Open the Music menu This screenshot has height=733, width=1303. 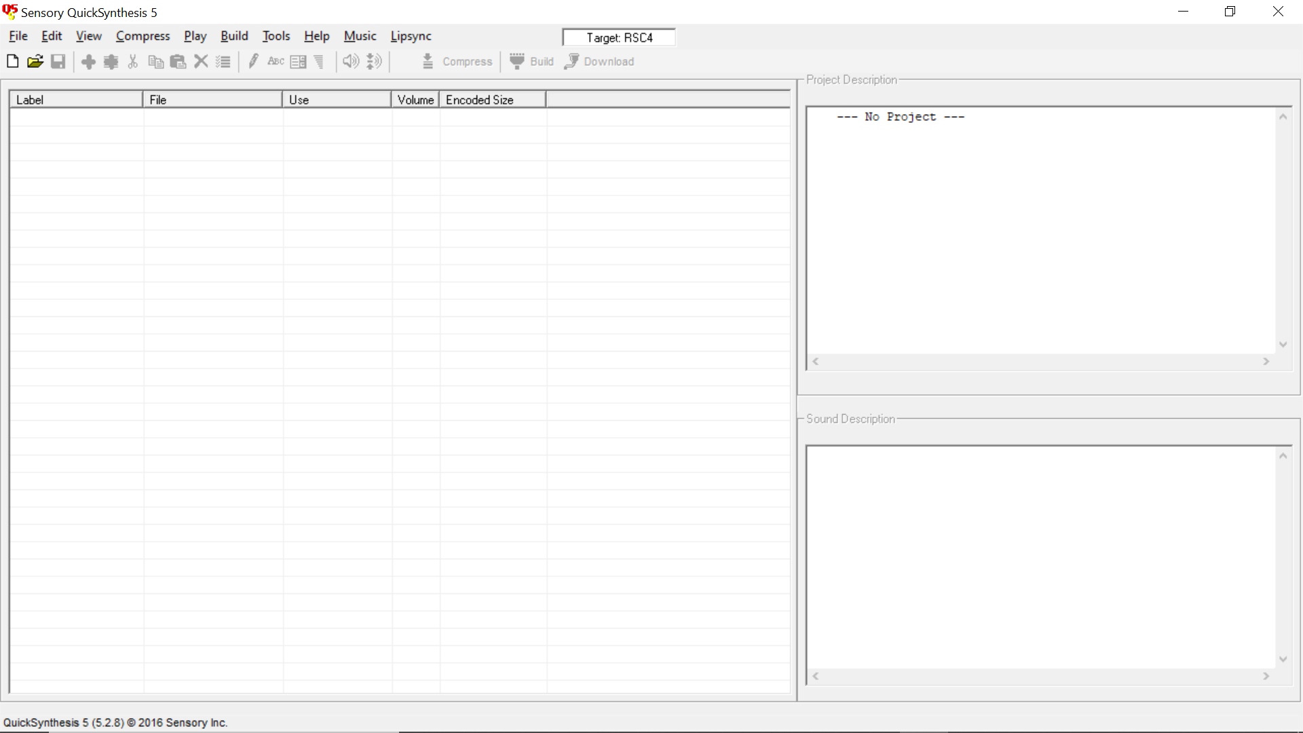360,36
